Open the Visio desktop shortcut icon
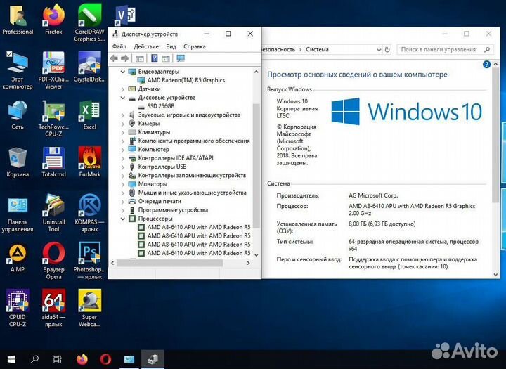Screen dimensions: 506x369 (x=126, y=15)
